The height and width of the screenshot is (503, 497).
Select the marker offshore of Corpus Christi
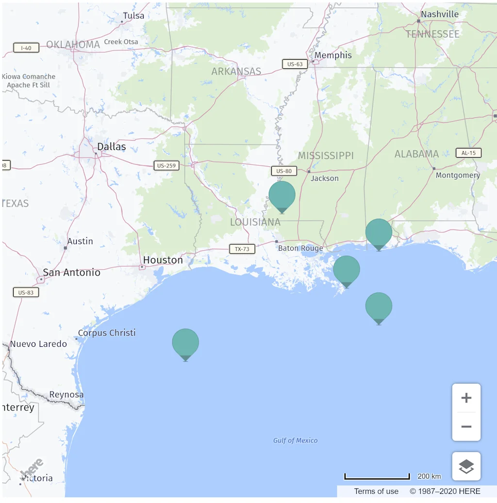coord(185,344)
